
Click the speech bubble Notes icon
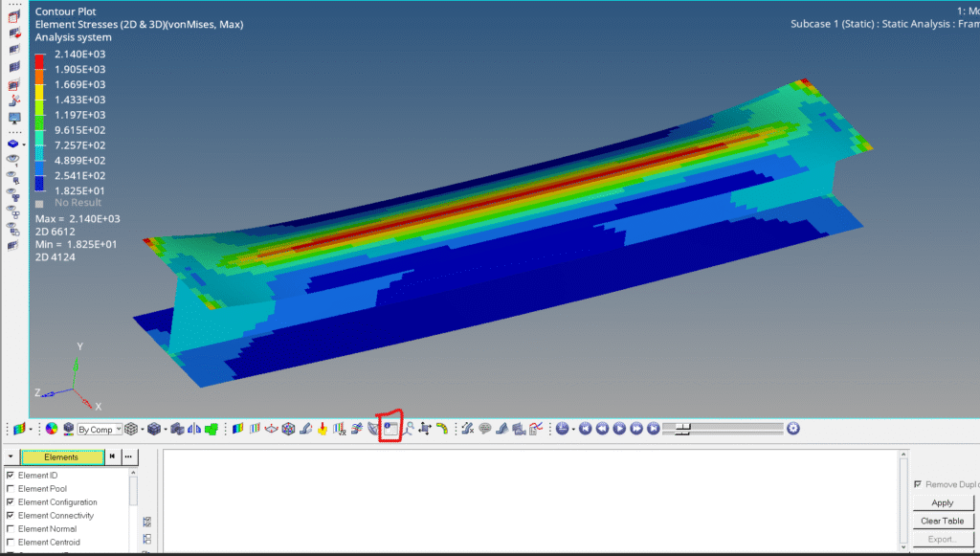(x=484, y=429)
